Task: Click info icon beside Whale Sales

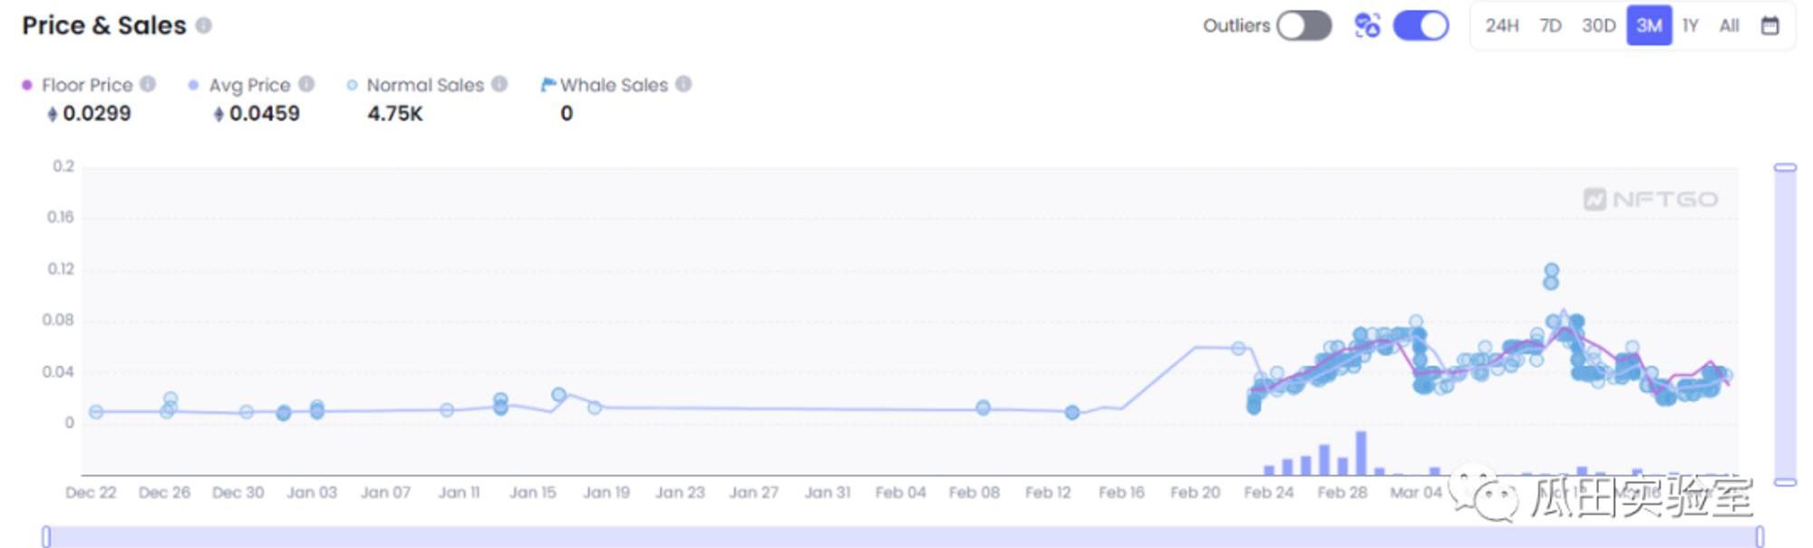Action: (684, 84)
